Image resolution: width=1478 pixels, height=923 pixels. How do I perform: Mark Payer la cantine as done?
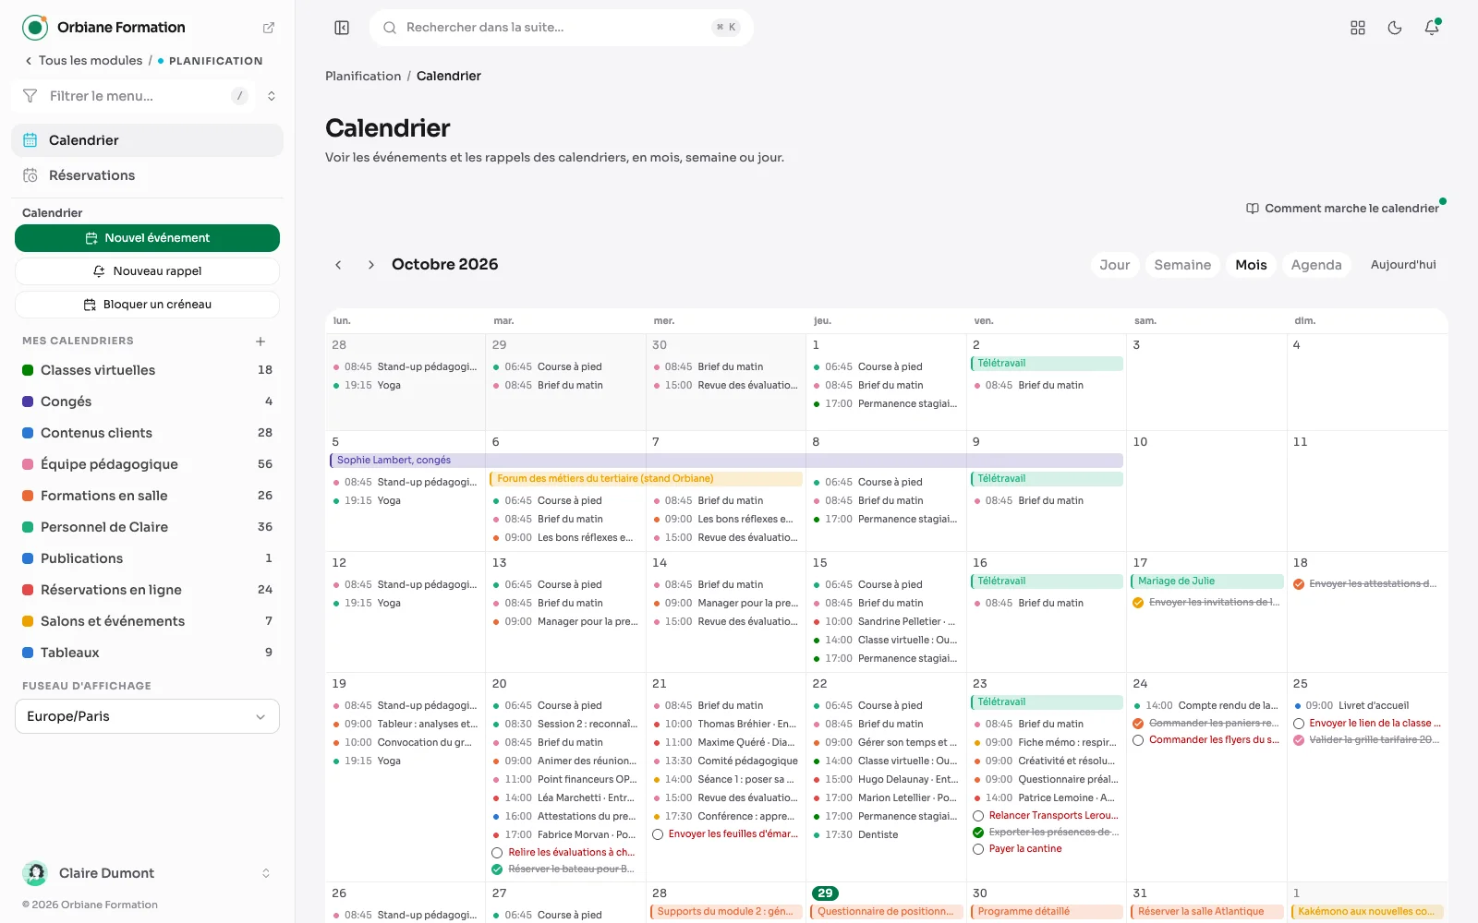pyautogui.click(x=978, y=849)
